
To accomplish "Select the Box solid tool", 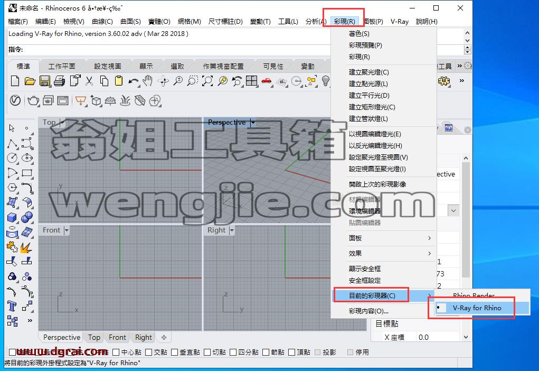I will [12, 217].
